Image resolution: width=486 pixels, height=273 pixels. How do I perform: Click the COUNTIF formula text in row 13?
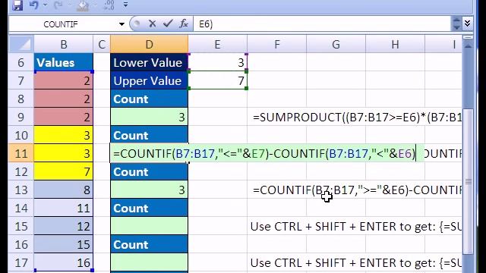click(x=357, y=190)
